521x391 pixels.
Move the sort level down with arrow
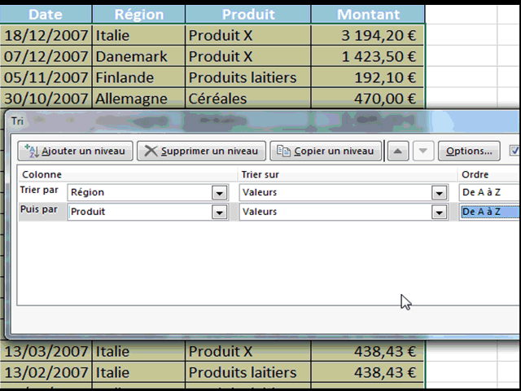click(423, 151)
